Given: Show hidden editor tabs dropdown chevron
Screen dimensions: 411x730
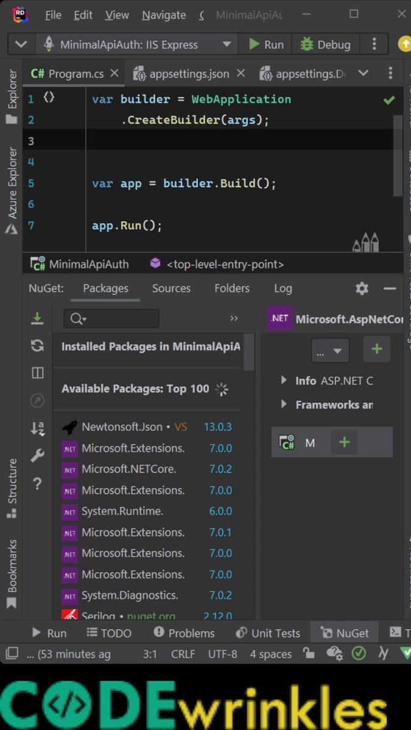Looking at the screenshot, I should point(364,73).
